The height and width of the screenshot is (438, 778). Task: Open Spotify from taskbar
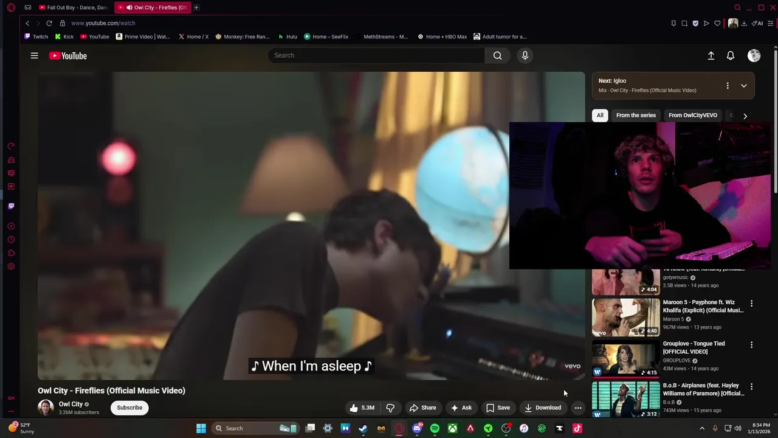435,428
